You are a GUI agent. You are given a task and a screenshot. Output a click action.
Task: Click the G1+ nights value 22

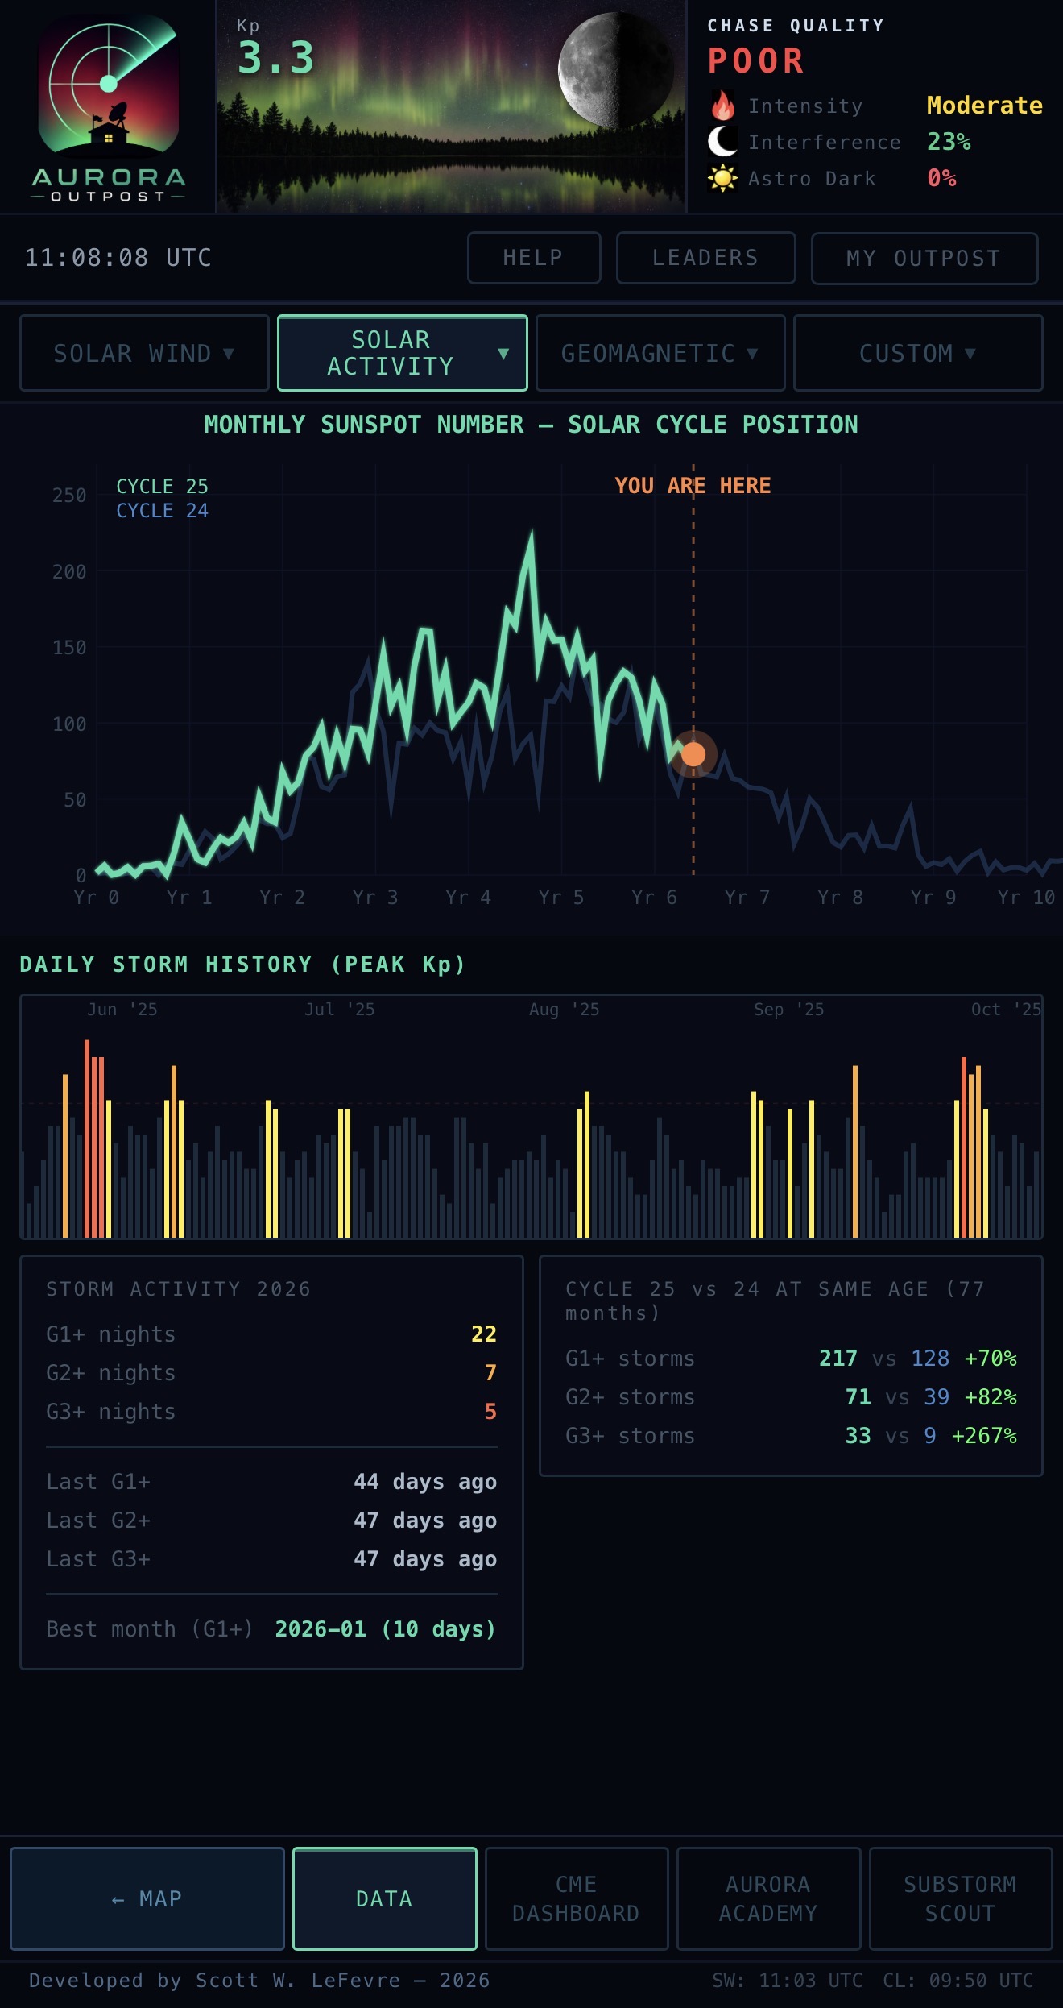pyautogui.click(x=483, y=1334)
